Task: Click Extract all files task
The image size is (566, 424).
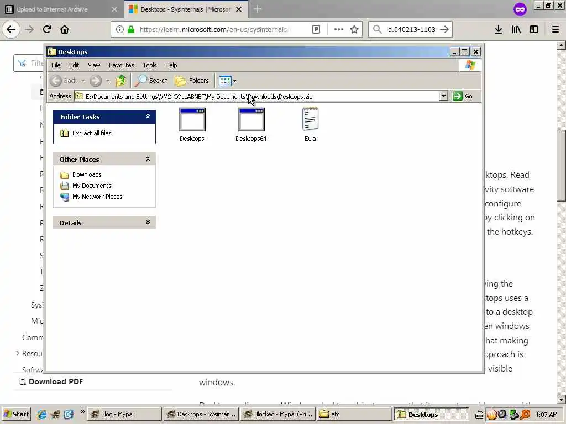Action: pyautogui.click(x=92, y=133)
